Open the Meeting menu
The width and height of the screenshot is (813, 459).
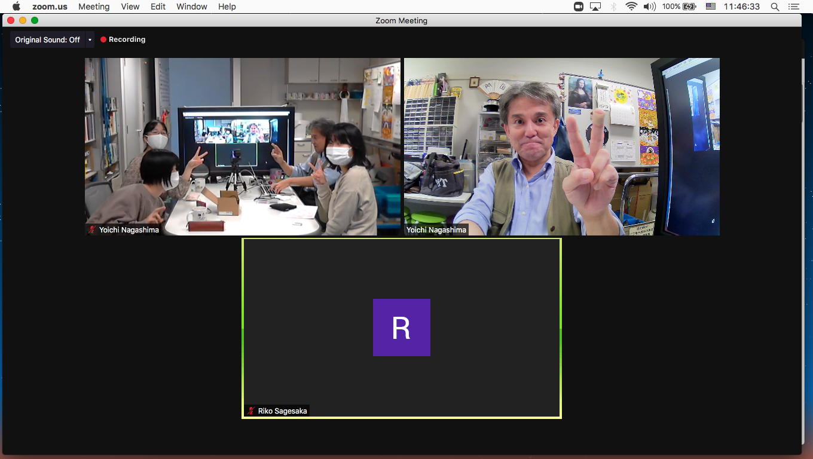click(x=94, y=7)
